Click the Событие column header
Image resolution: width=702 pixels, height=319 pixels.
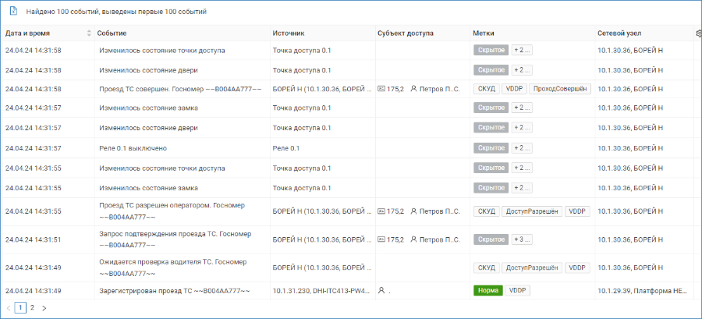click(112, 33)
